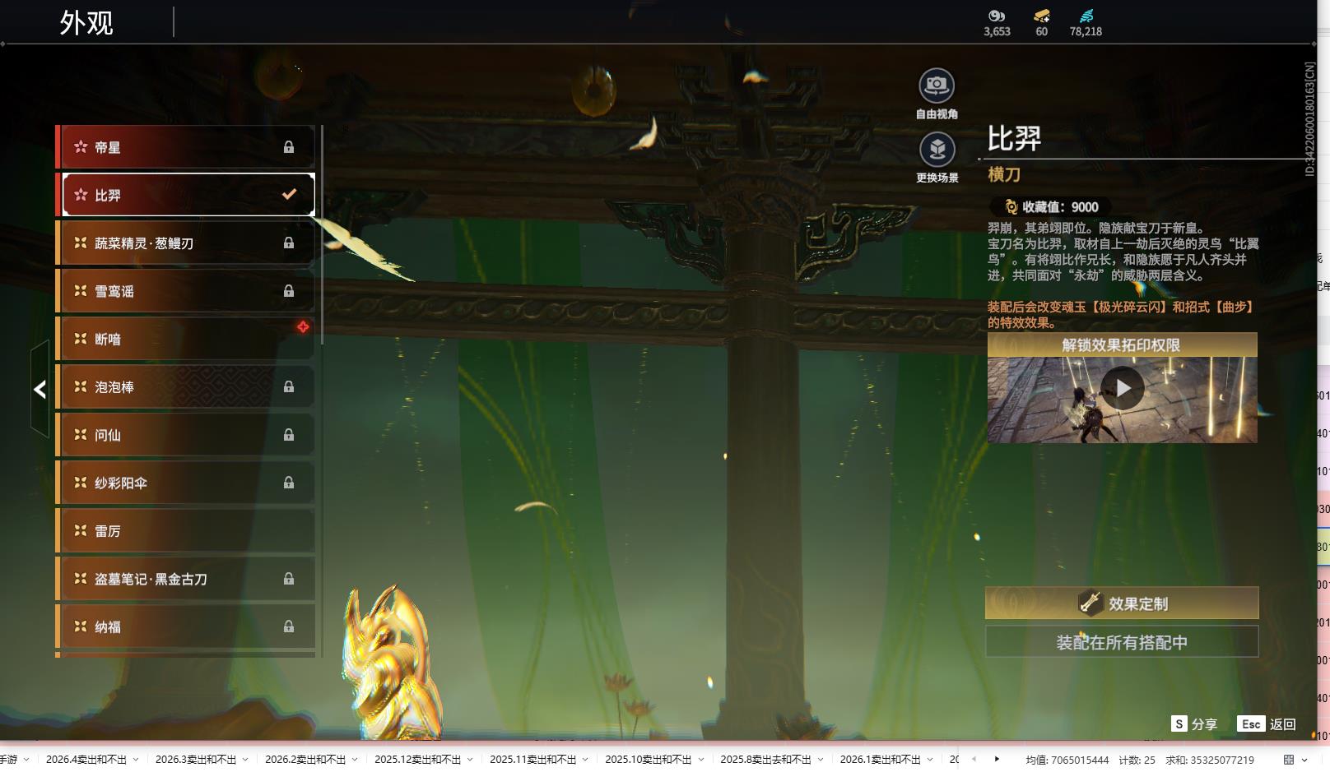Collapse the left panel with the arrow
Screen dimensions: 1330x772
pyautogui.click(x=40, y=389)
